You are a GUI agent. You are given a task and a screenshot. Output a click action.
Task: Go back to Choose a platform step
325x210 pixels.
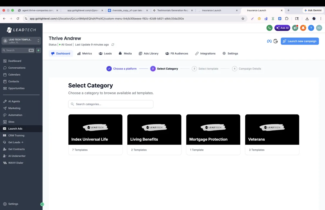point(122,69)
